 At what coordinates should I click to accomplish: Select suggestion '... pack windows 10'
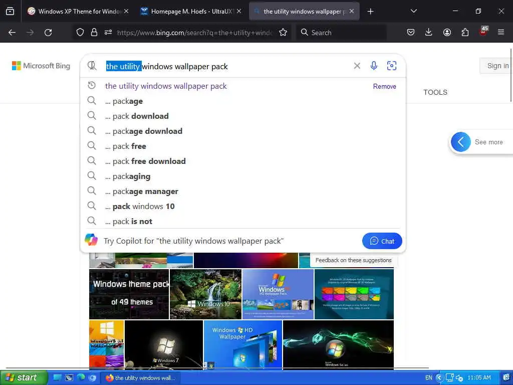[243, 207]
